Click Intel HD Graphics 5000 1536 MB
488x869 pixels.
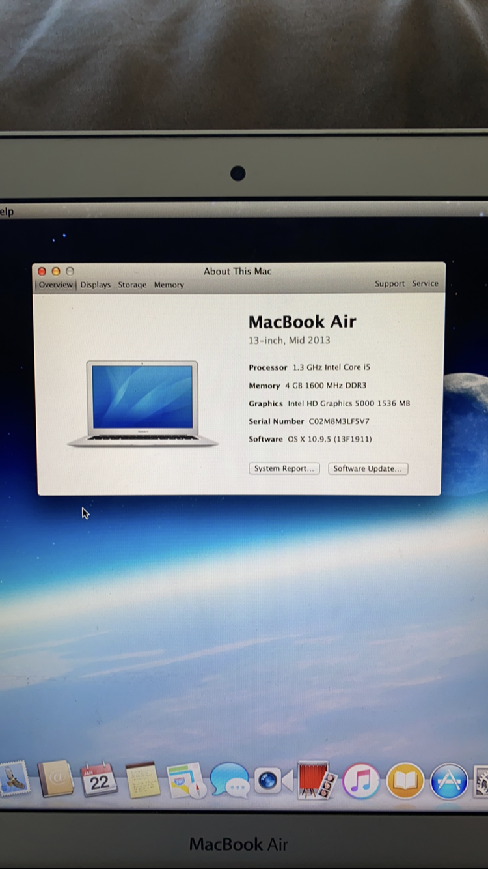pyautogui.click(x=349, y=403)
